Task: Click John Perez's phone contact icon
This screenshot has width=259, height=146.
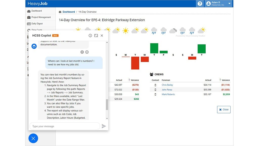Action: coord(155,89)
